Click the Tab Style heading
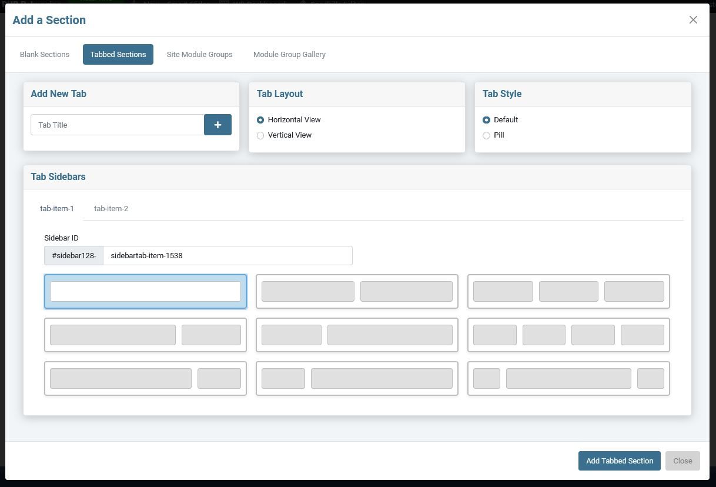 [x=502, y=94]
